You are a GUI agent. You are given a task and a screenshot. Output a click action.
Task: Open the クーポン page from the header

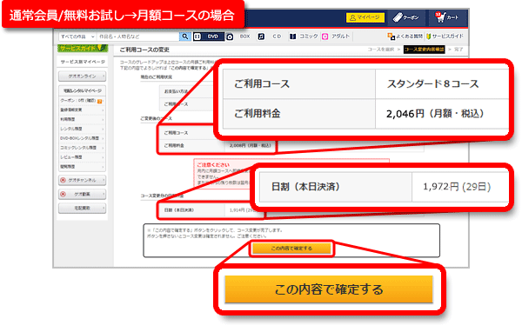[x=405, y=17]
